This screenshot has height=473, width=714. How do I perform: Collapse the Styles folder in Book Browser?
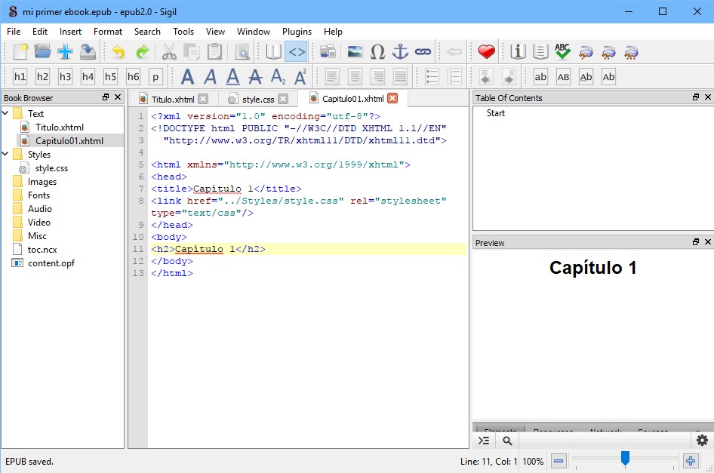6,155
